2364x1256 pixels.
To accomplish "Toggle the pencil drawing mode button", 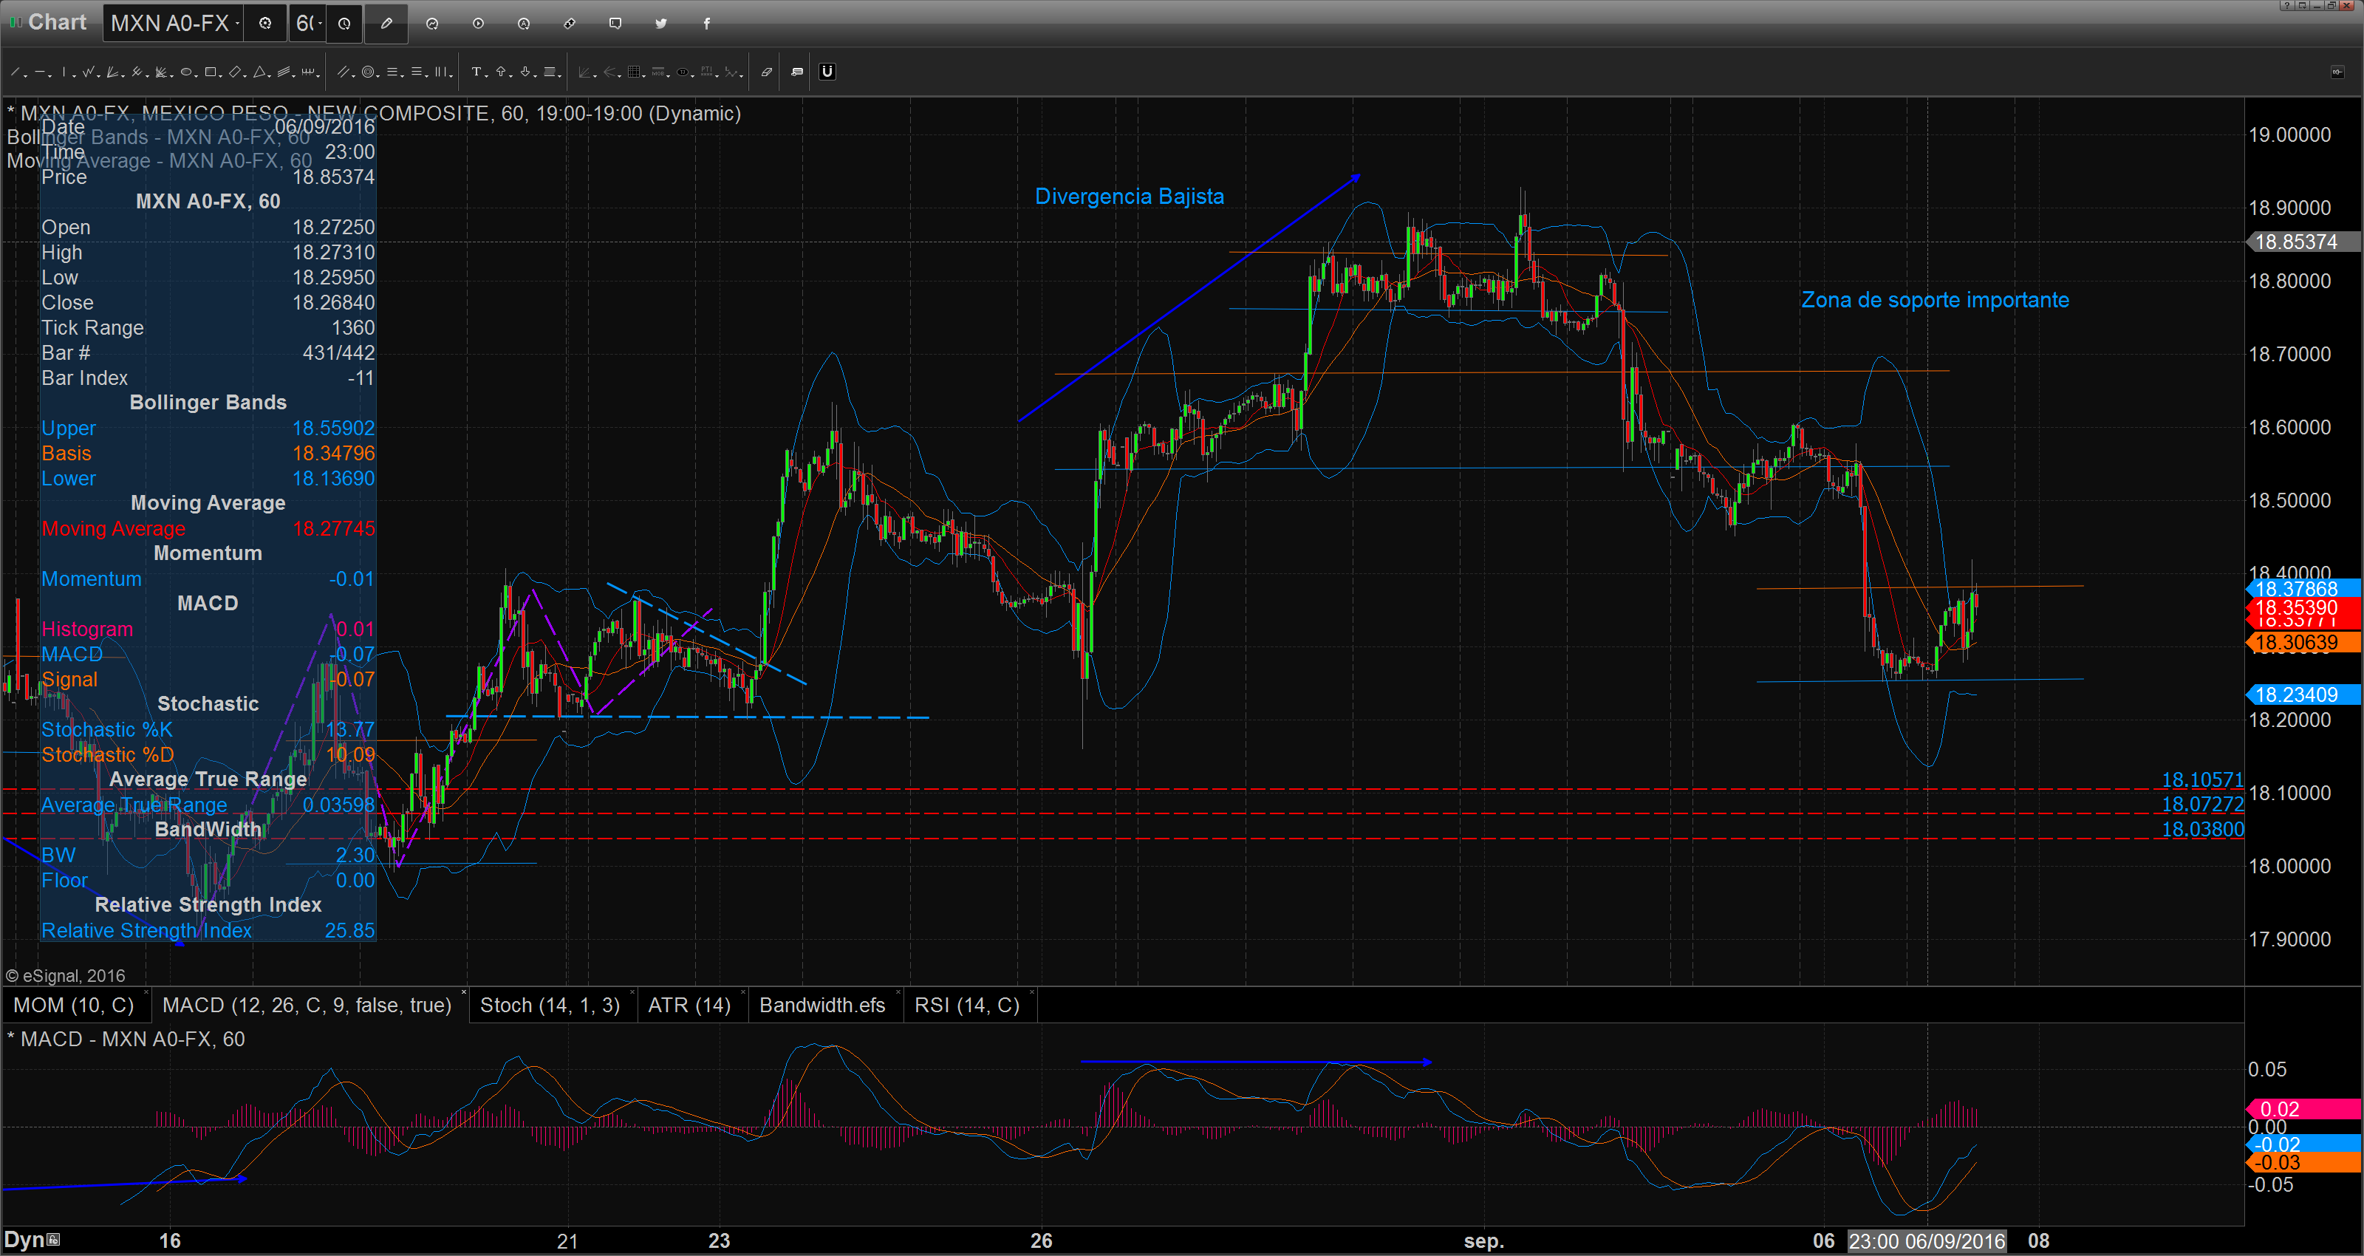I will pyautogui.click(x=386, y=24).
